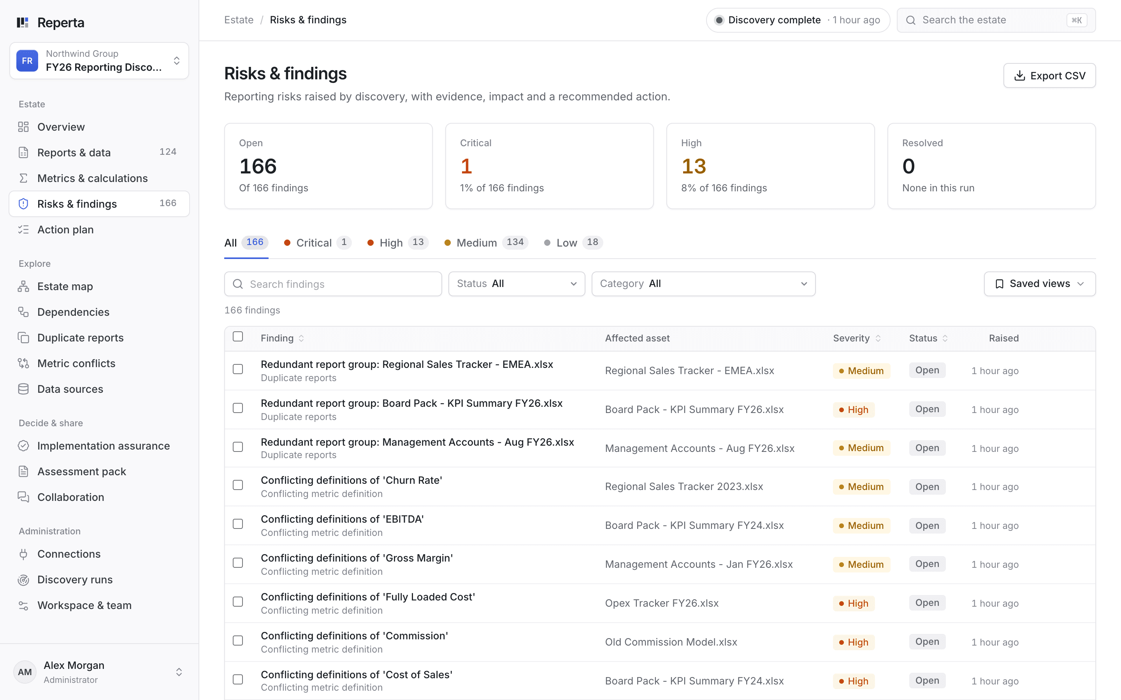Switch to the Medium severity tab

point(485,243)
